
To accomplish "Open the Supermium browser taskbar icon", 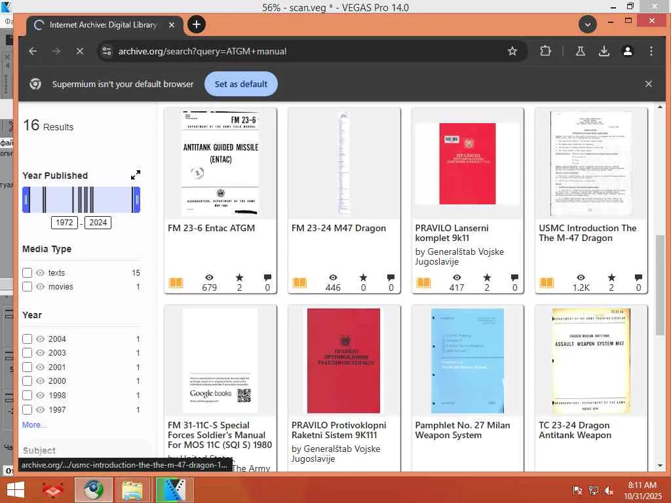I will [93, 490].
